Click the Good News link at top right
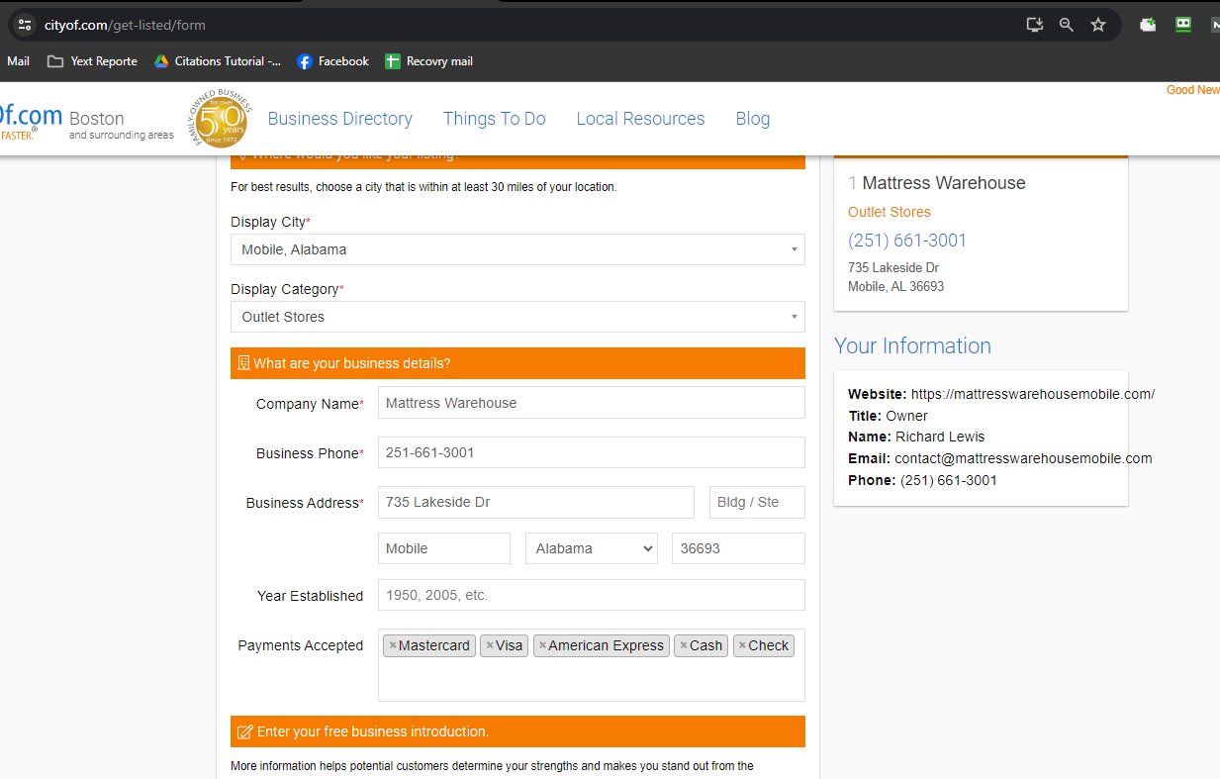Viewport: 1220px width, 779px height. 1193,90
